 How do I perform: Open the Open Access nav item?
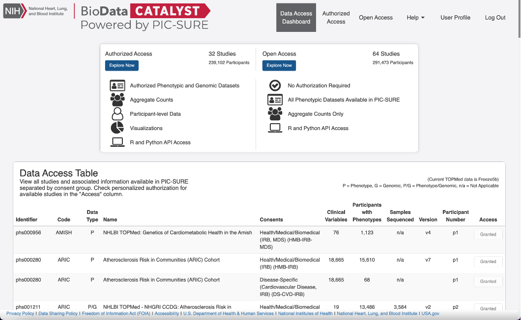[376, 18]
